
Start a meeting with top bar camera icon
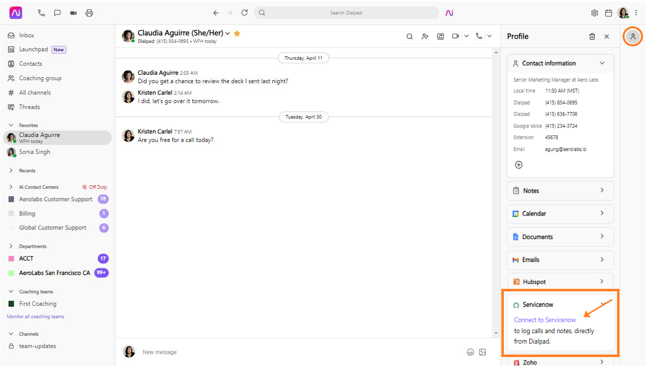point(73,13)
